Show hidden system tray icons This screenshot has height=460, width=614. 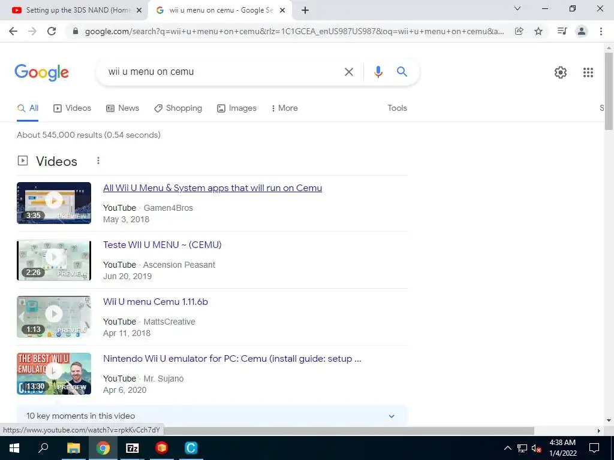(x=507, y=448)
